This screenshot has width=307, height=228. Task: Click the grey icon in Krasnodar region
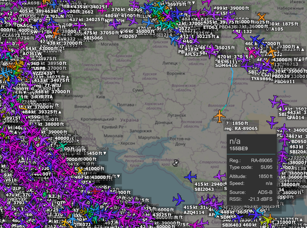(176, 163)
